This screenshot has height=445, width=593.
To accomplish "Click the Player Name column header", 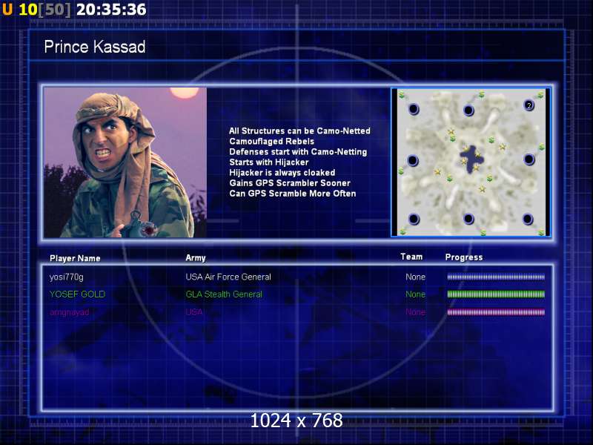I will tap(75, 258).
